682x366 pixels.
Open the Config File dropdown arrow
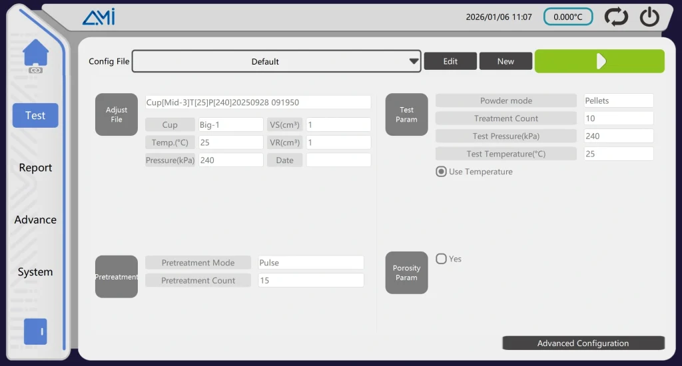tap(414, 61)
